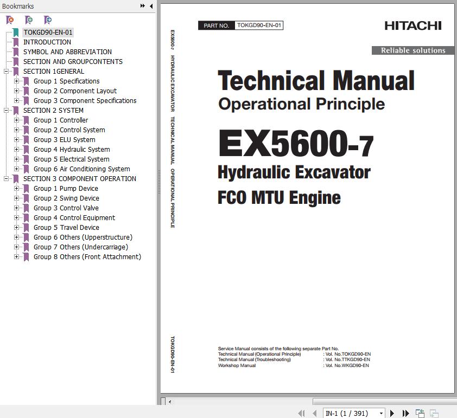Image resolution: width=457 pixels, height=418 pixels.
Task: Jump to Group 3 Control Valve bookmark
Action: click(66, 208)
